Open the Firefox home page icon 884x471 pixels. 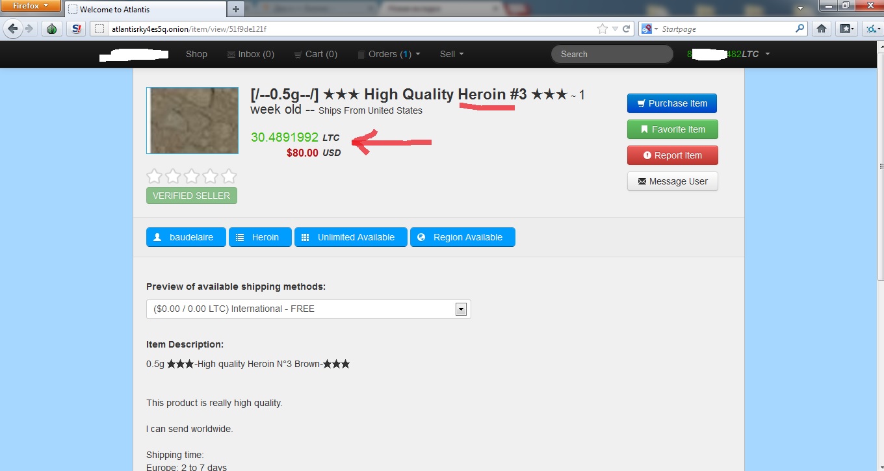822,29
